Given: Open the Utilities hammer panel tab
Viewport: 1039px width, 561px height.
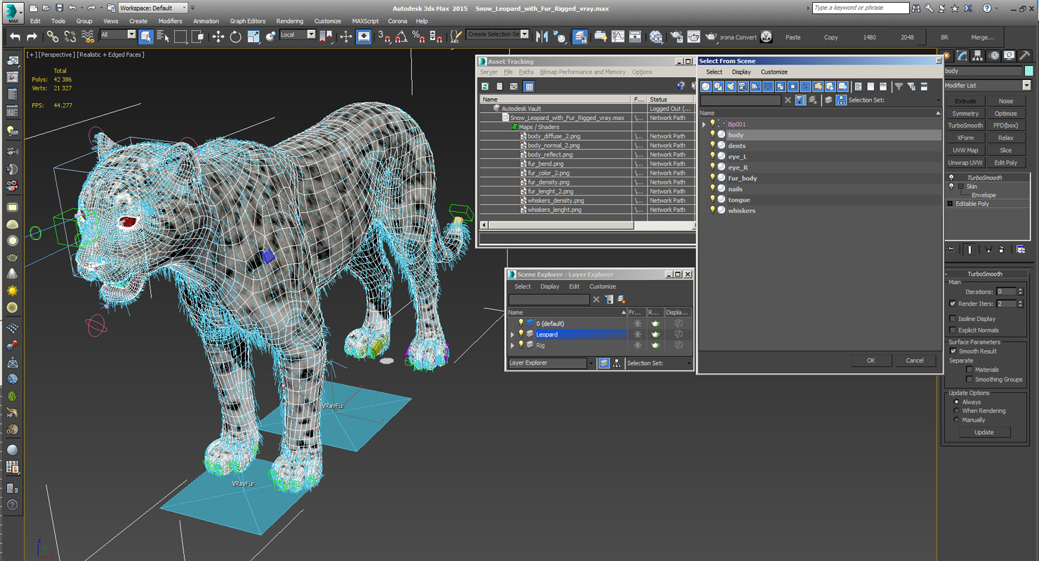Looking at the screenshot, I should click(1025, 56).
